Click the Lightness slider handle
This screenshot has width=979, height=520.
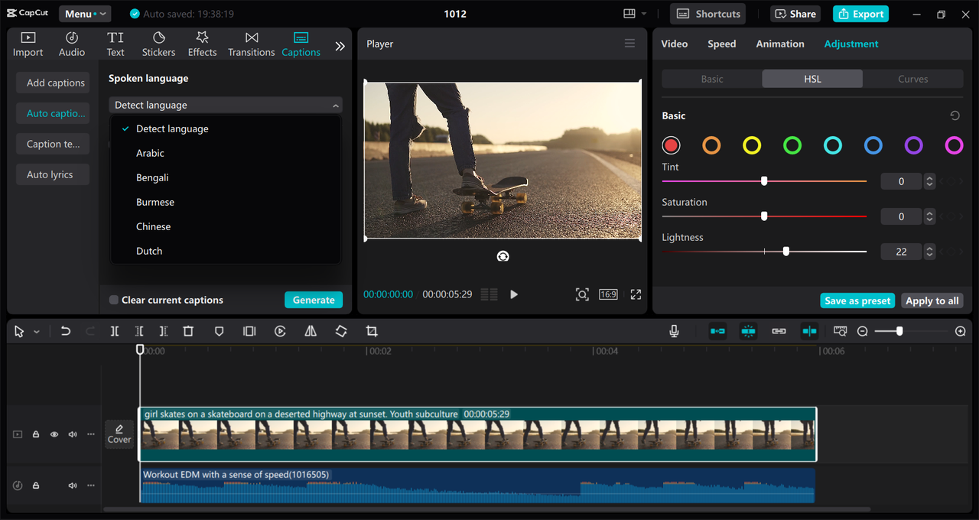point(786,252)
